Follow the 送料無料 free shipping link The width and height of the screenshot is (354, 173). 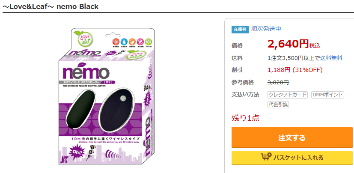[x=331, y=58]
